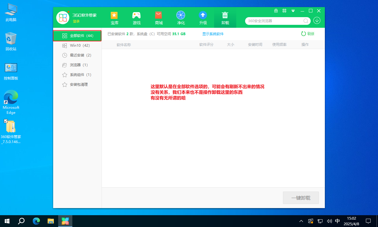Image resolution: width=378 pixels, height=227 pixels.
Task: Open network status tray icon
Action: pyautogui.click(x=320, y=221)
